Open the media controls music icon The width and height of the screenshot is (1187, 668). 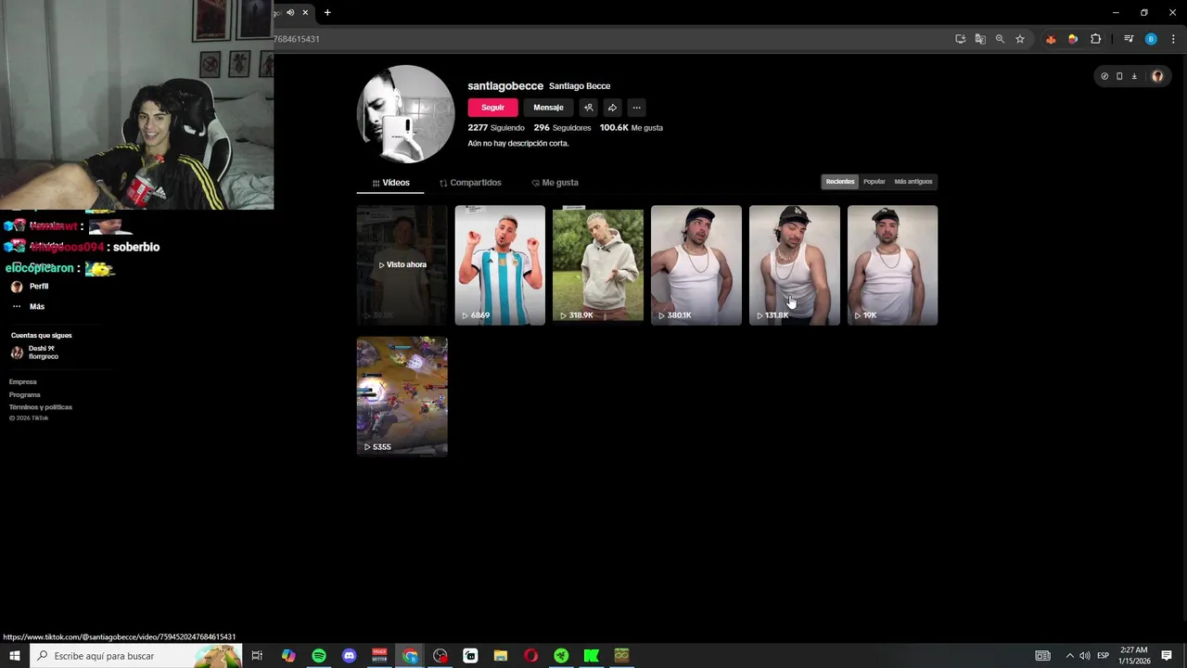(x=1129, y=39)
